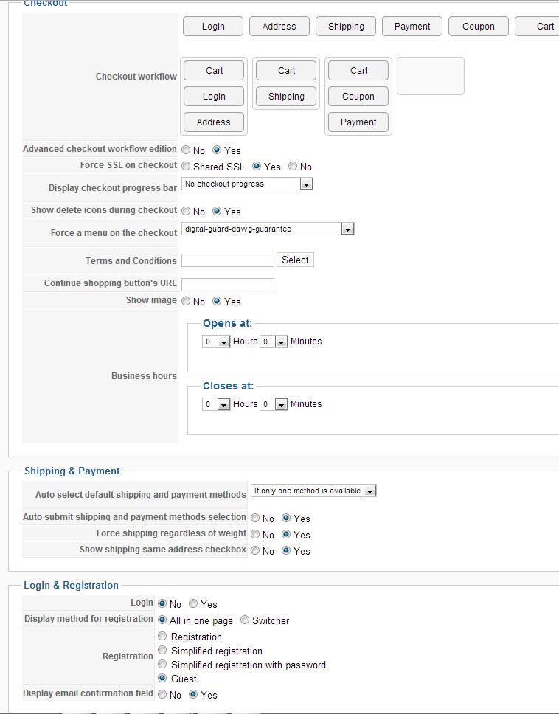Focus the Continue shopping button's URL field
This screenshot has height=714, width=559.
tap(228, 285)
